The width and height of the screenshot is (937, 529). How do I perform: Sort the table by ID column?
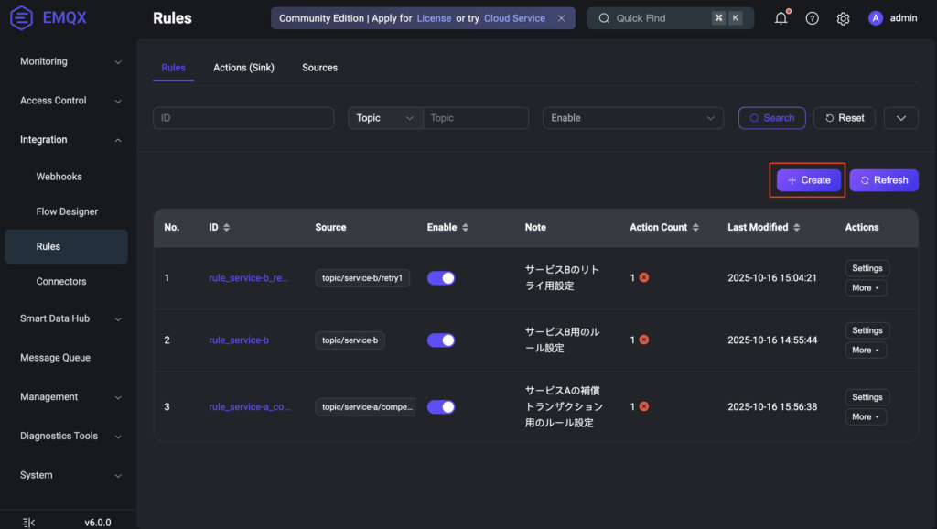click(x=226, y=227)
